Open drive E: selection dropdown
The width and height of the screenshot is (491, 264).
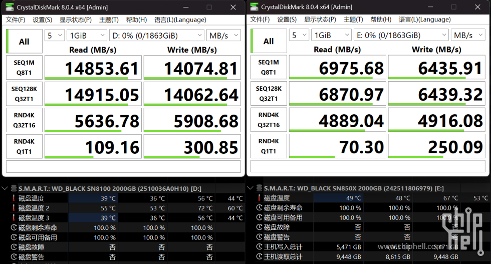pyautogui.click(x=401, y=35)
